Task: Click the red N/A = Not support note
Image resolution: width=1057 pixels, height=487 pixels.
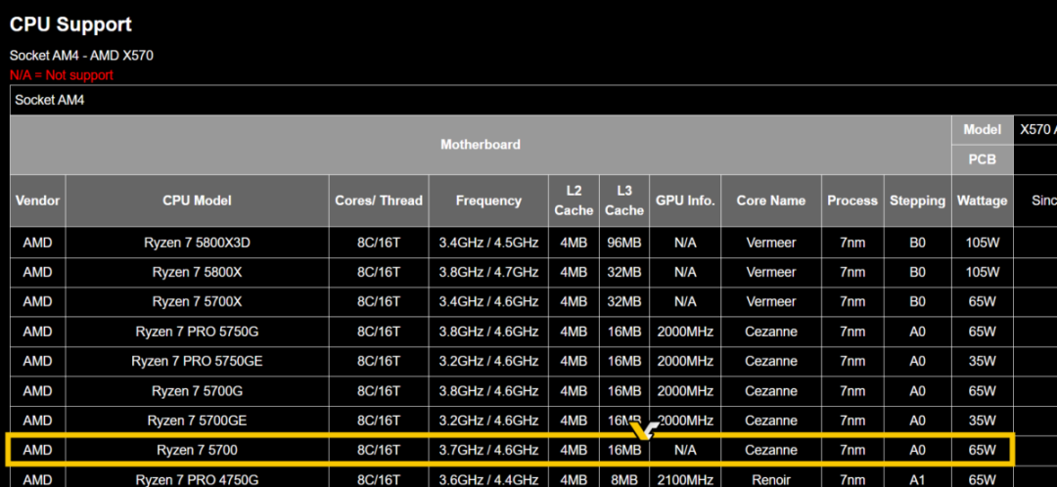Action: (62, 75)
